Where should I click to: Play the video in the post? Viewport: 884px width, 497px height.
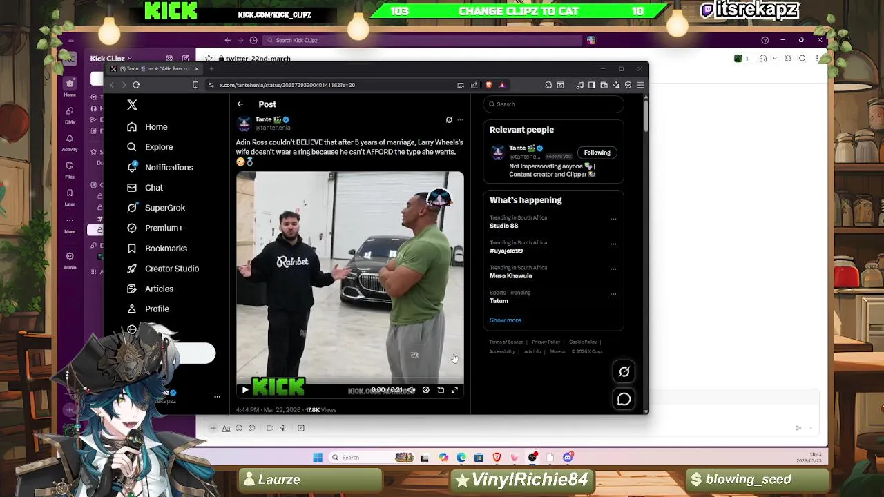pyautogui.click(x=245, y=390)
